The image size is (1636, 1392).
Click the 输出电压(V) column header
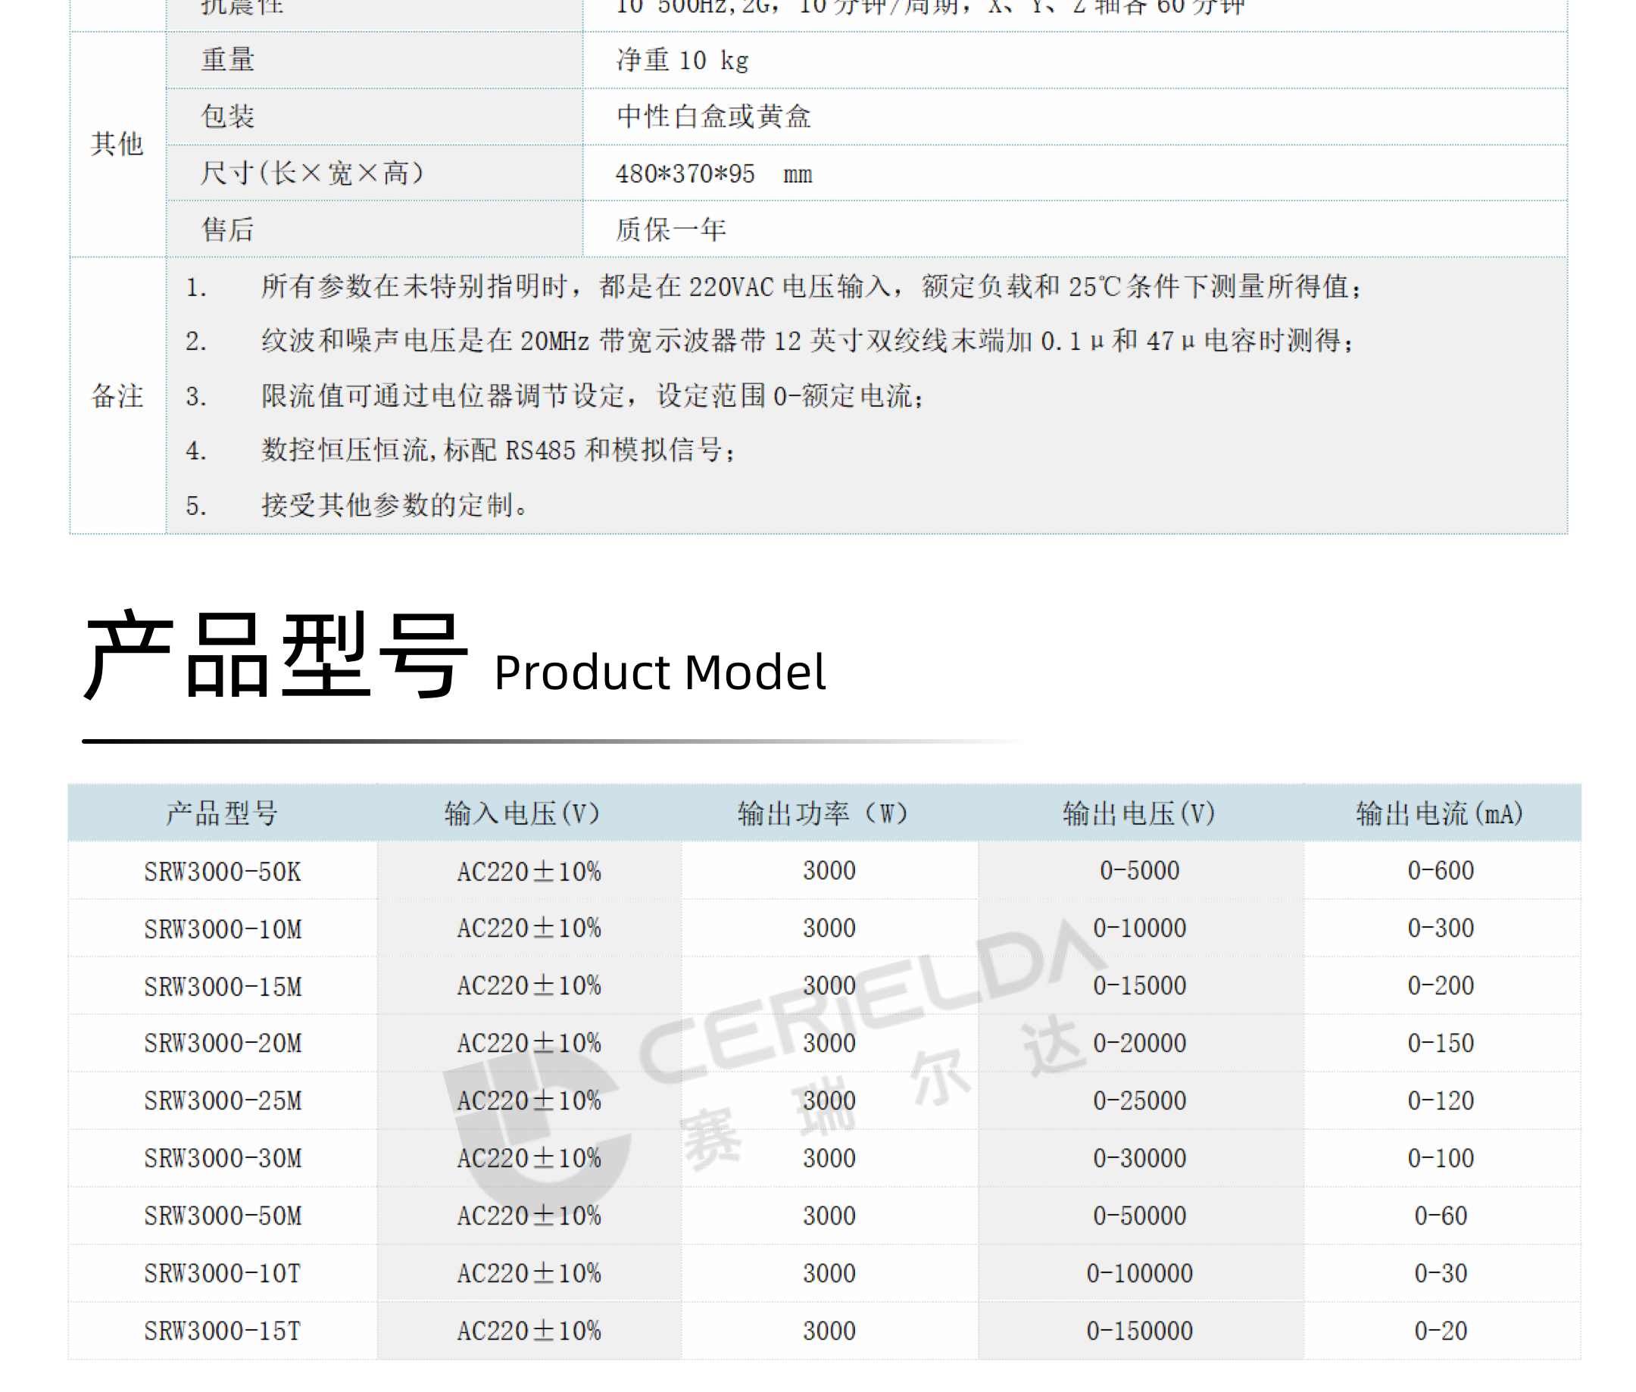click(x=1138, y=813)
